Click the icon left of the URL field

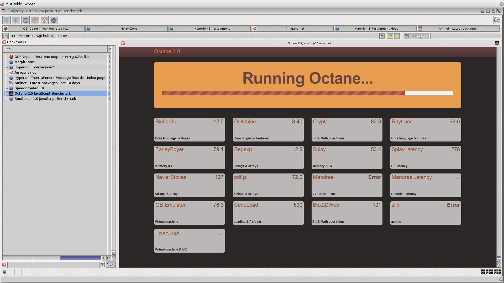coord(6,36)
